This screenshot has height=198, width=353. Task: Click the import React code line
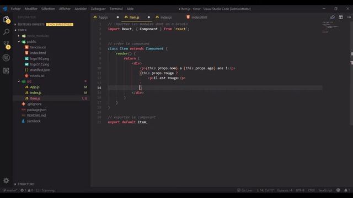pos(148,29)
